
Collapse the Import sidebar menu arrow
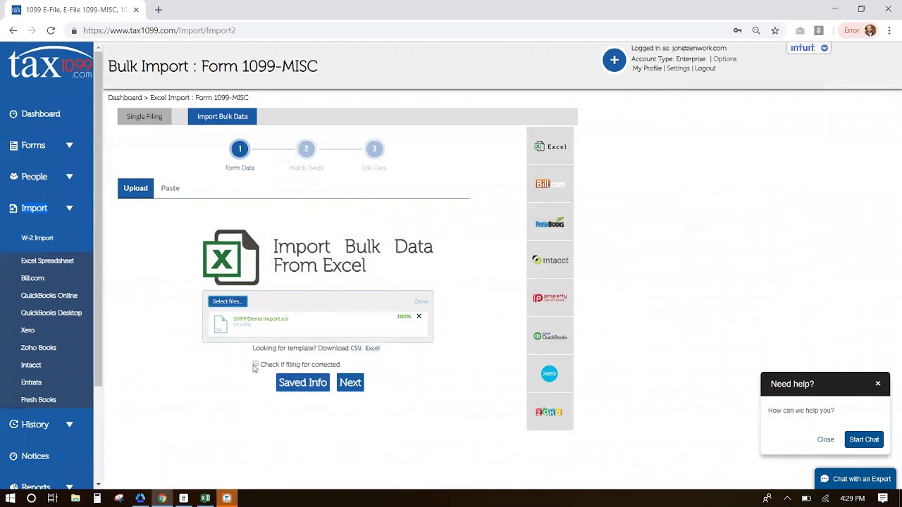[x=69, y=208]
